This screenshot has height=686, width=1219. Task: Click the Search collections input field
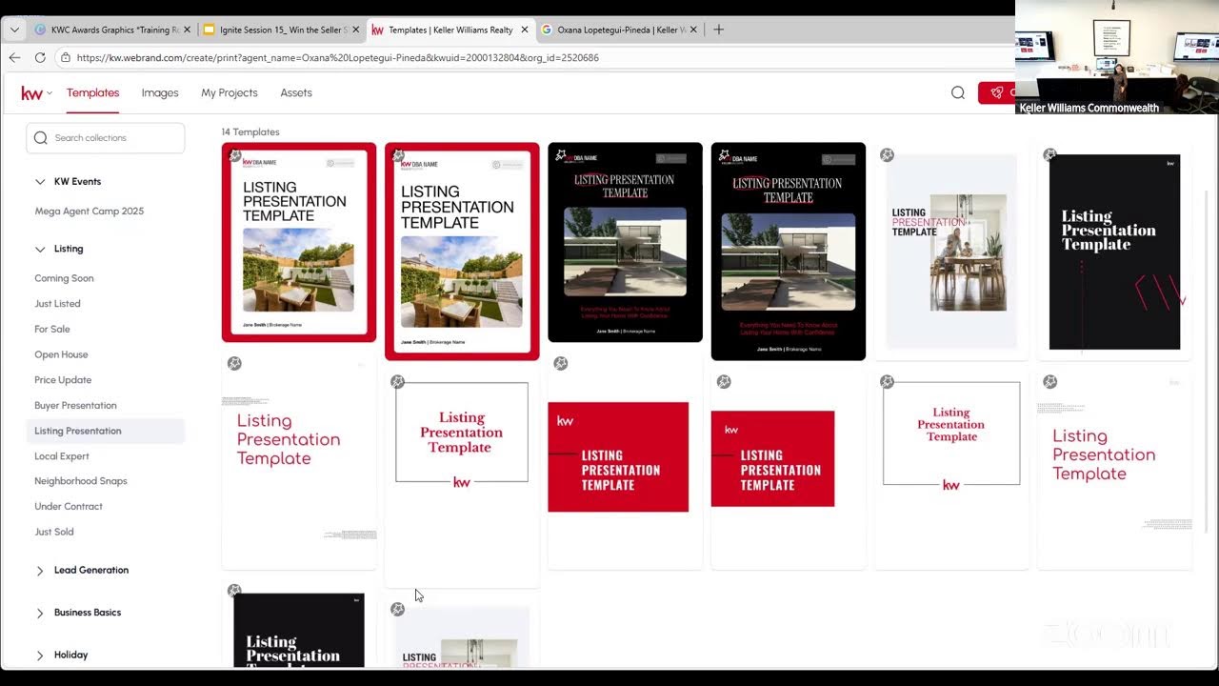tap(106, 138)
